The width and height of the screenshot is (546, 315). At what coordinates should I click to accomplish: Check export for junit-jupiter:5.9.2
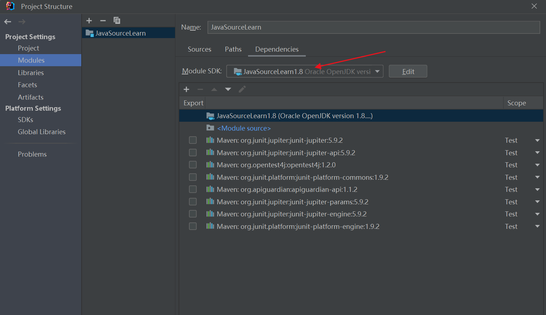[193, 140]
